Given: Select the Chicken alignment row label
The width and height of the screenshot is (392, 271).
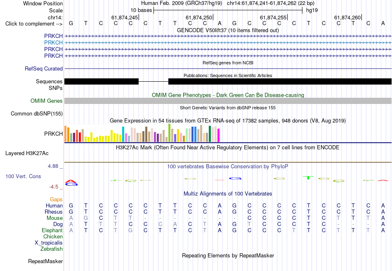Looking at the screenshot, I should pyautogui.click(x=53, y=236).
